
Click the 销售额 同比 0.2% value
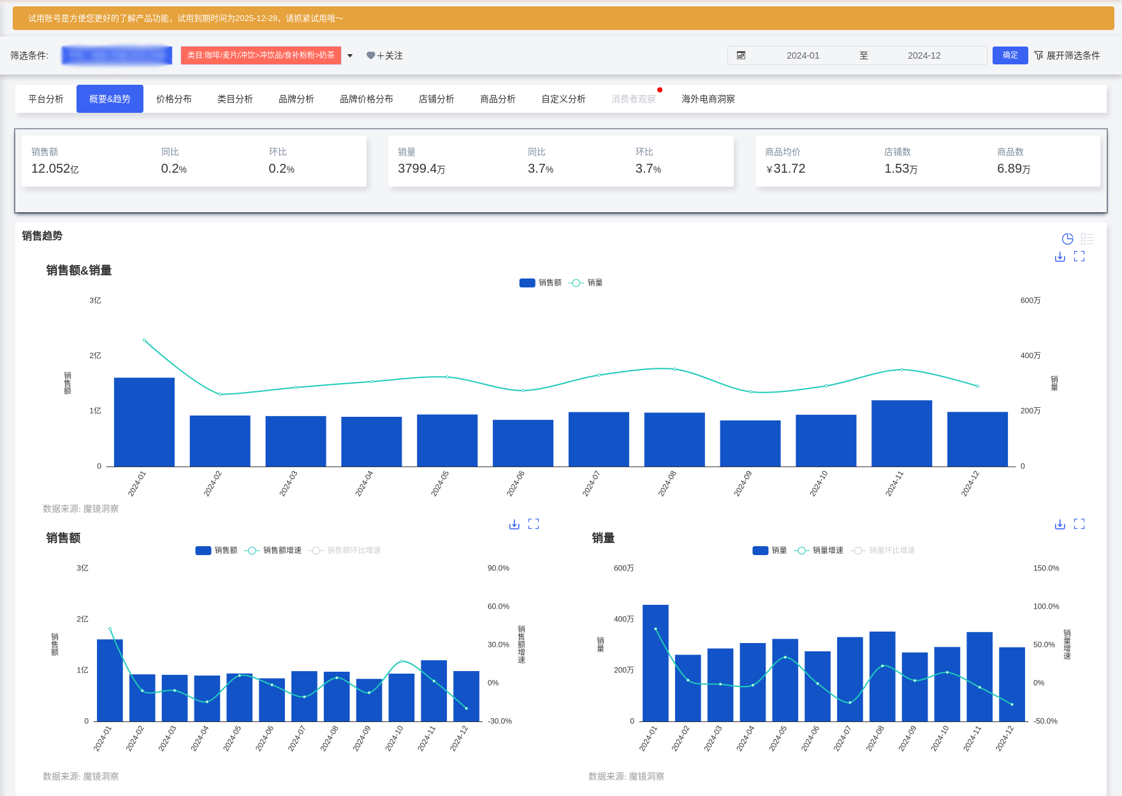[173, 169]
